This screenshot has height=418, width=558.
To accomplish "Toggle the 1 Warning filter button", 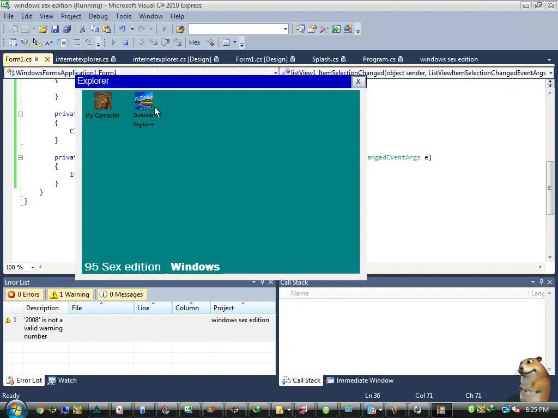I will [x=70, y=294].
